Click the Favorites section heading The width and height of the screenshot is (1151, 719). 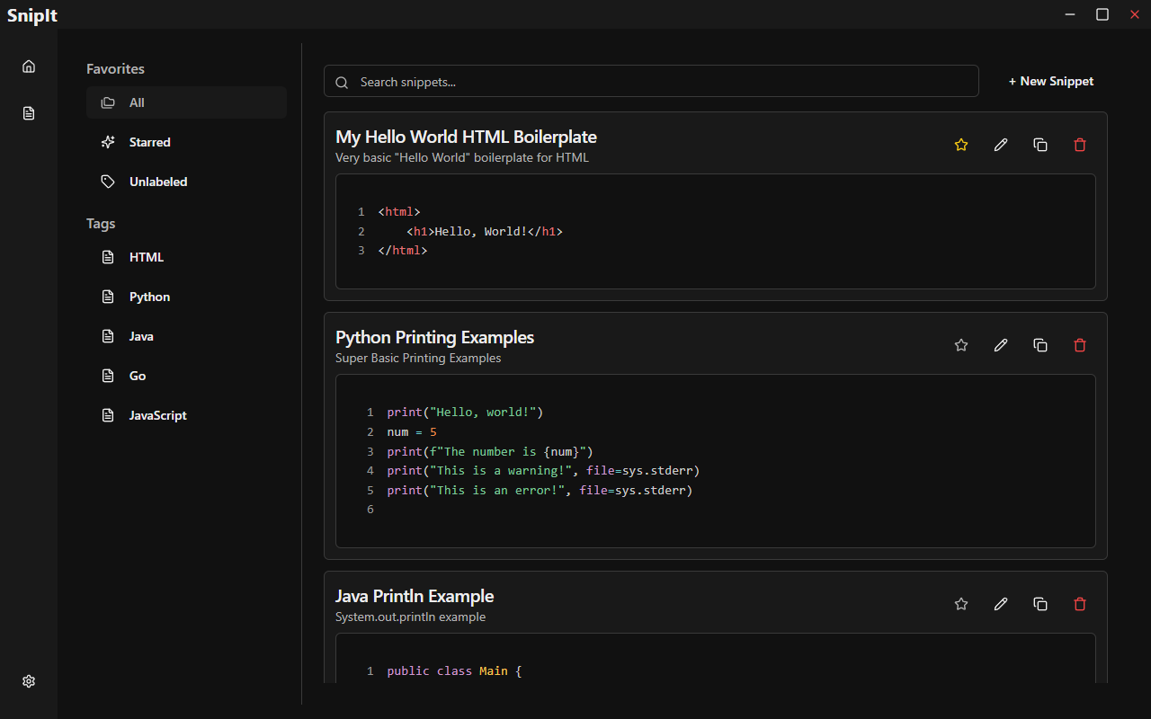point(115,68)
